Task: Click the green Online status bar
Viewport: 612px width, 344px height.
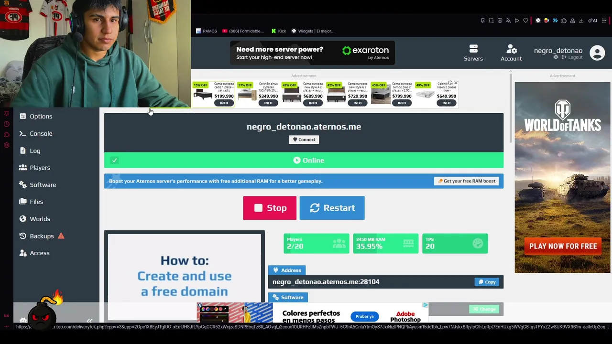Action: 304,161
